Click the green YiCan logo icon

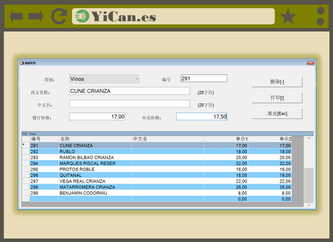pos(82,16)
